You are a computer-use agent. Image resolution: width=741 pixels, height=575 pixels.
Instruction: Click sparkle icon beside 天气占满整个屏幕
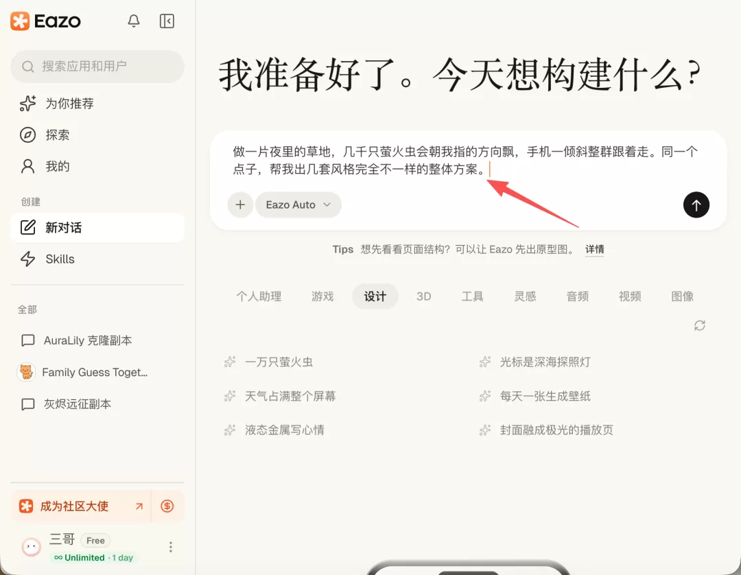pyautogui.click(x=230, y=396)
